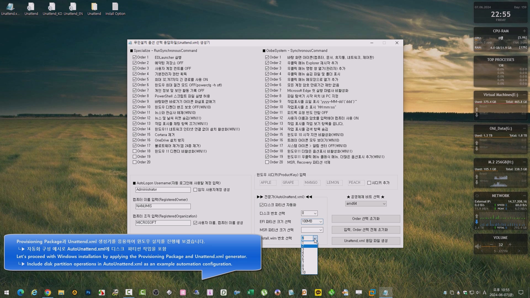This screenshot has width=530, height=298.
Task: Launch OBS Studio from taskbar
Action: 156,292
